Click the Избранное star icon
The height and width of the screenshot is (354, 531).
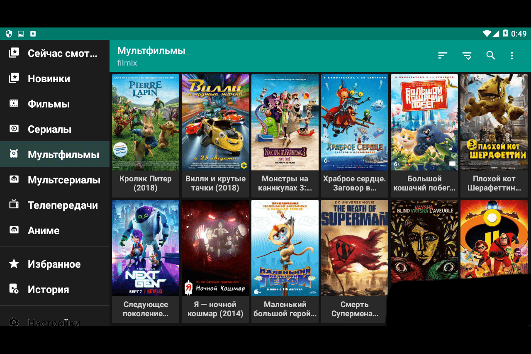pyautogui.click(x=14, y=264)
